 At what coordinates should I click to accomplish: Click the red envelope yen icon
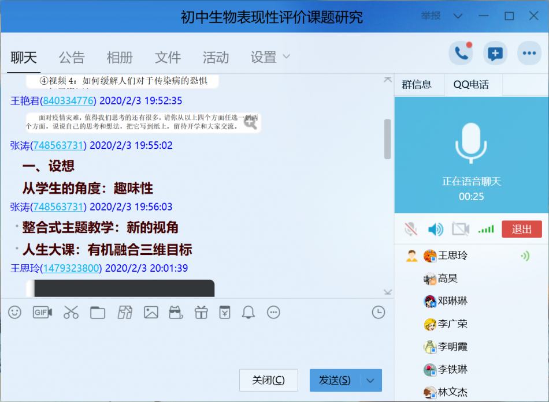click(224, 312)
